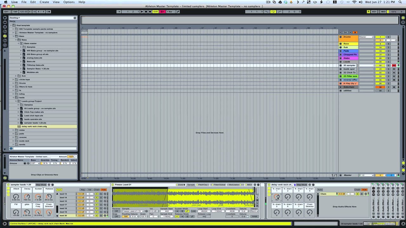Toggle the metronome button

48,12
